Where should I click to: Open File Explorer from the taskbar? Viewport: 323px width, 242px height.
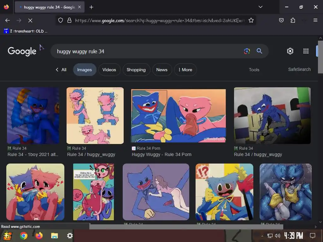click(54, 236)
